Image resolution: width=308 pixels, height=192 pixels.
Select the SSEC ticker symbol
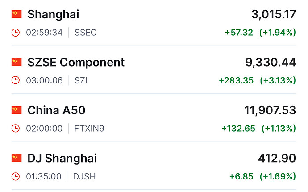[x=85, y=33]
